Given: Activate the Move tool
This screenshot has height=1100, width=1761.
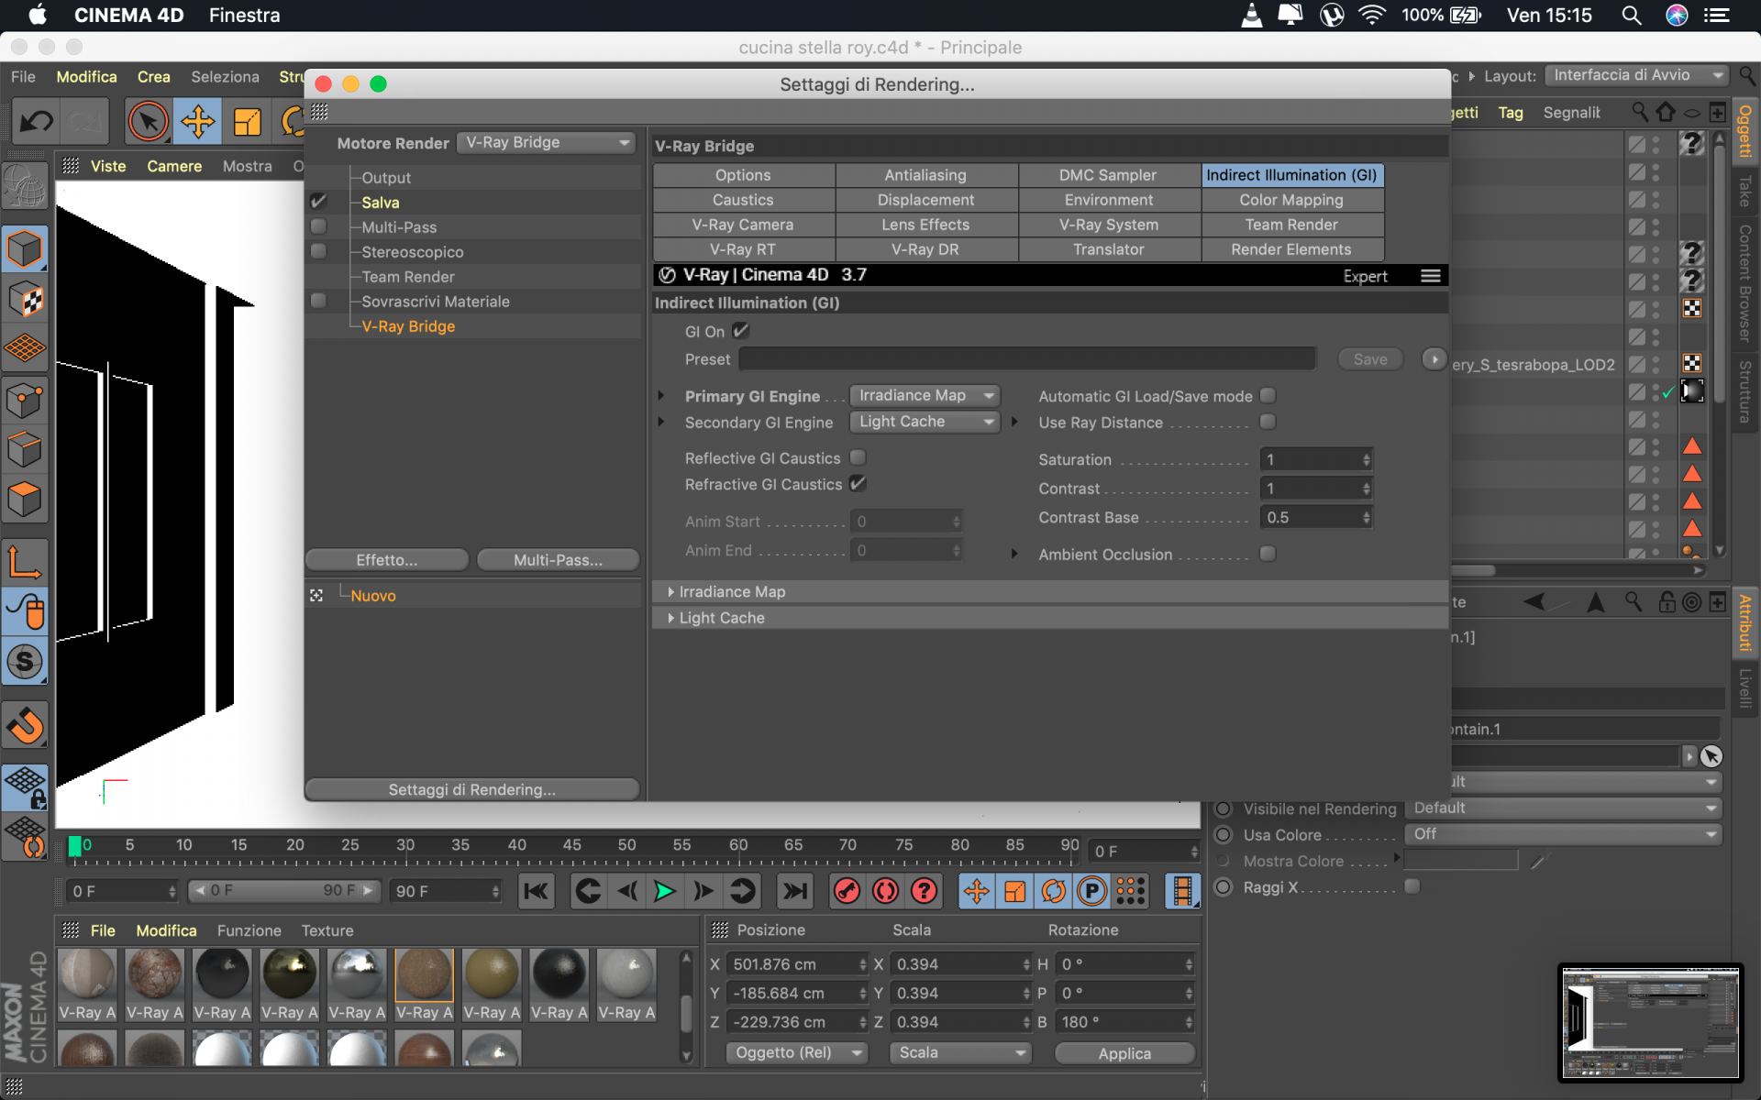Looking at the screenshot, I should tap(198, 121).
